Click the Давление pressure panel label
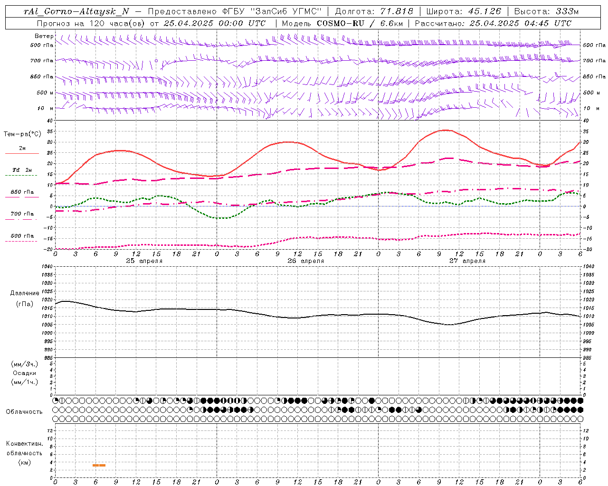The width and height of the screenshot is (608, 486). coord(25,293)
